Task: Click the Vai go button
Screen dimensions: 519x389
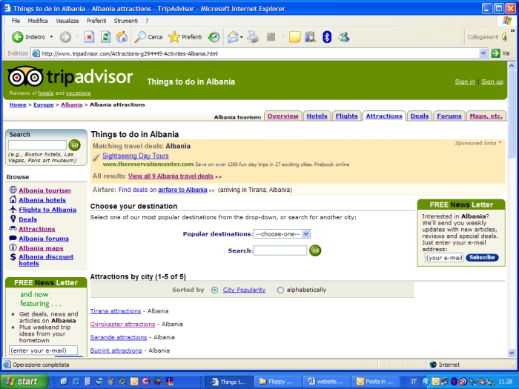Action: tap(500, 53)
